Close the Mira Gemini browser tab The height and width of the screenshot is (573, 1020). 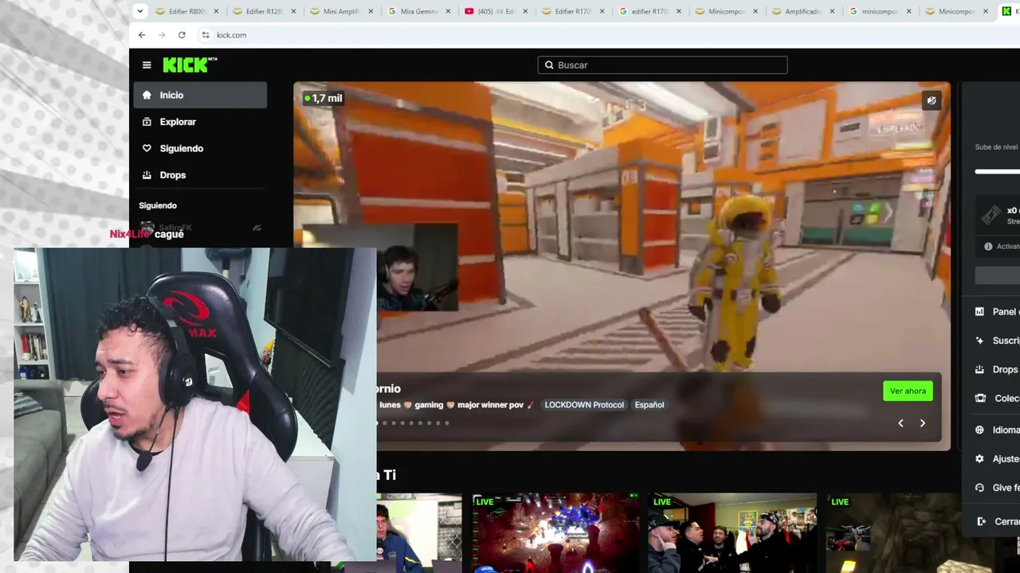(448, 11)
